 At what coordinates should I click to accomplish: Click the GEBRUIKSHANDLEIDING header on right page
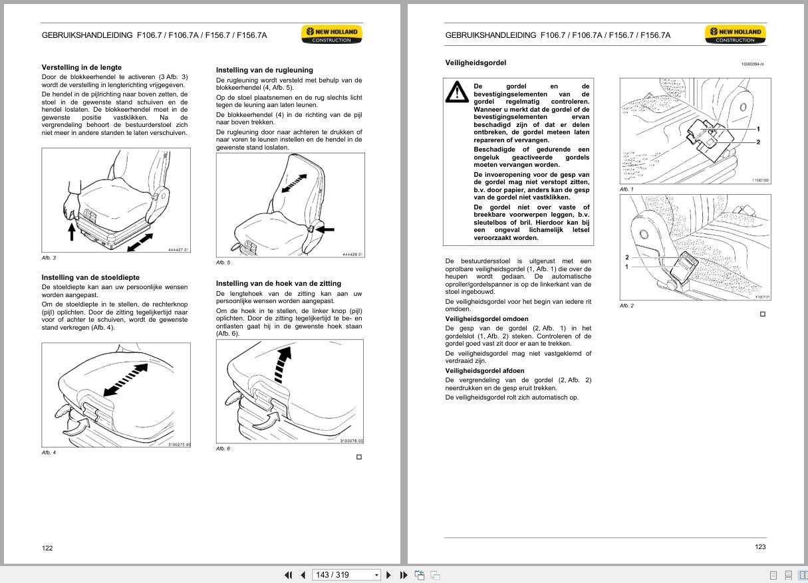(x=558, y=35)
